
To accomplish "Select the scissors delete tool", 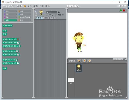I will click(x=71, y=6).
